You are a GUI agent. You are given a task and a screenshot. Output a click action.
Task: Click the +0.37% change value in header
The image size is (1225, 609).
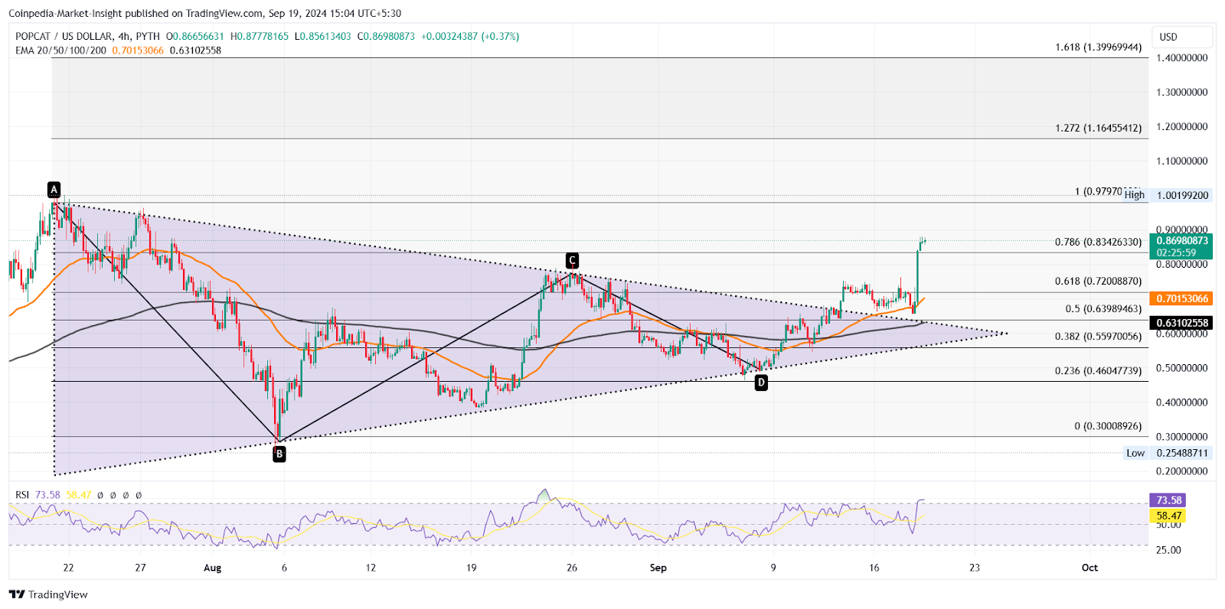click(500, 36)
